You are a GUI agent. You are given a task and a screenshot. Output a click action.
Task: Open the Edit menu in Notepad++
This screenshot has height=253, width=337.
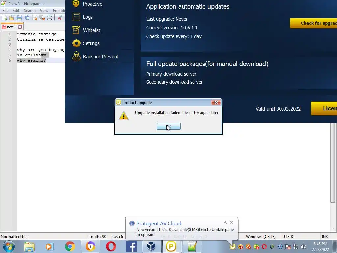[16, 10]
